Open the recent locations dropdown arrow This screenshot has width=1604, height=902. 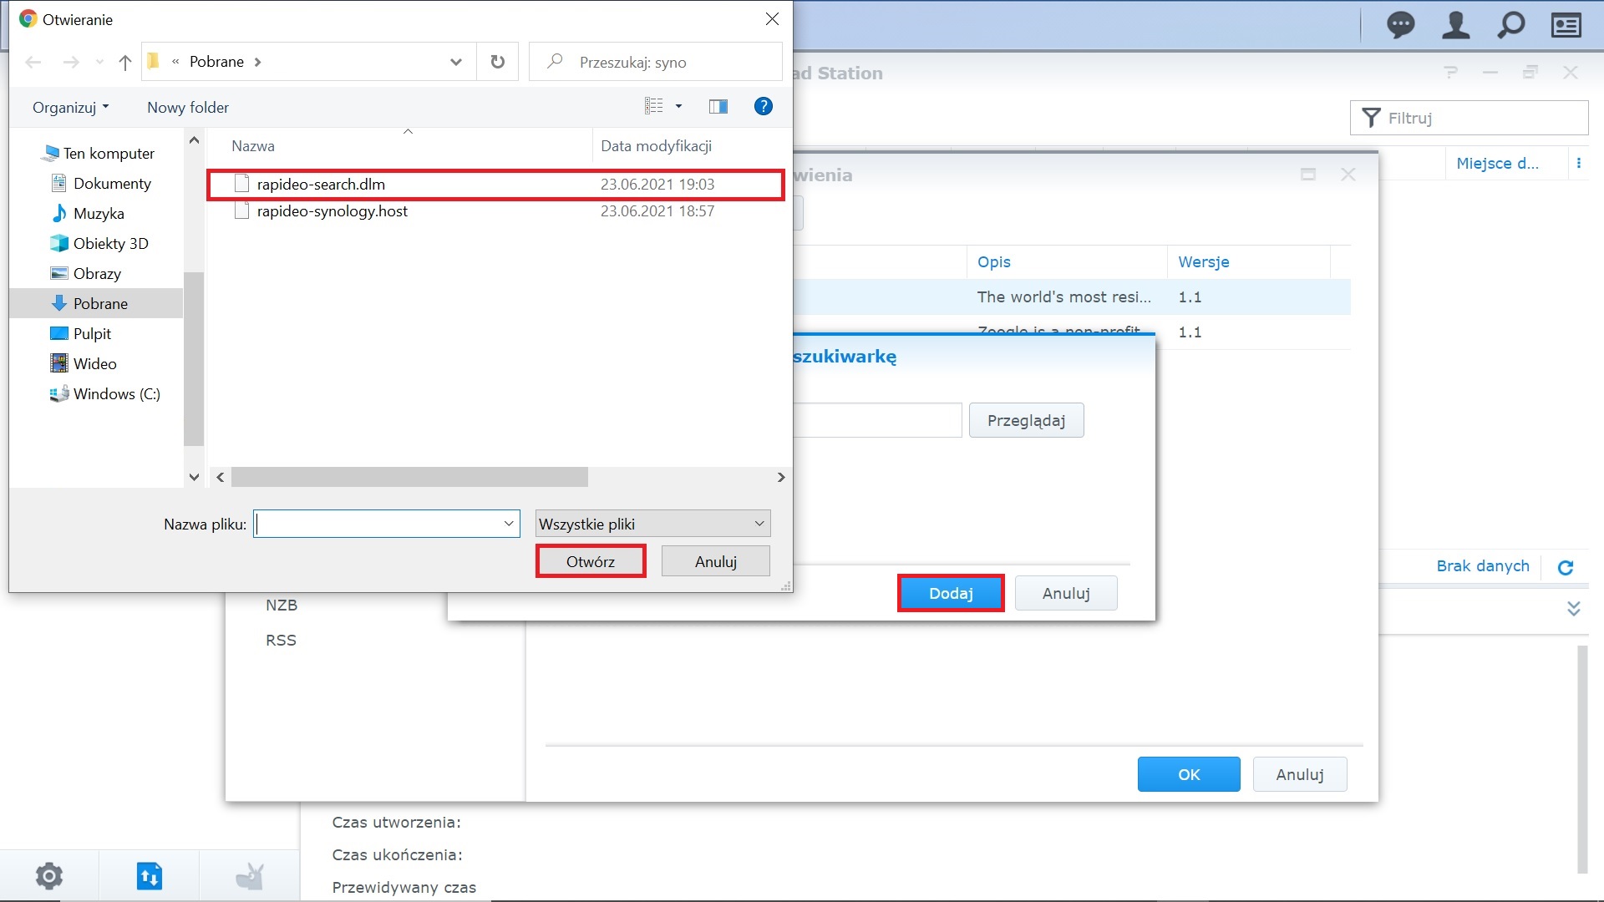tap(99, 62)
